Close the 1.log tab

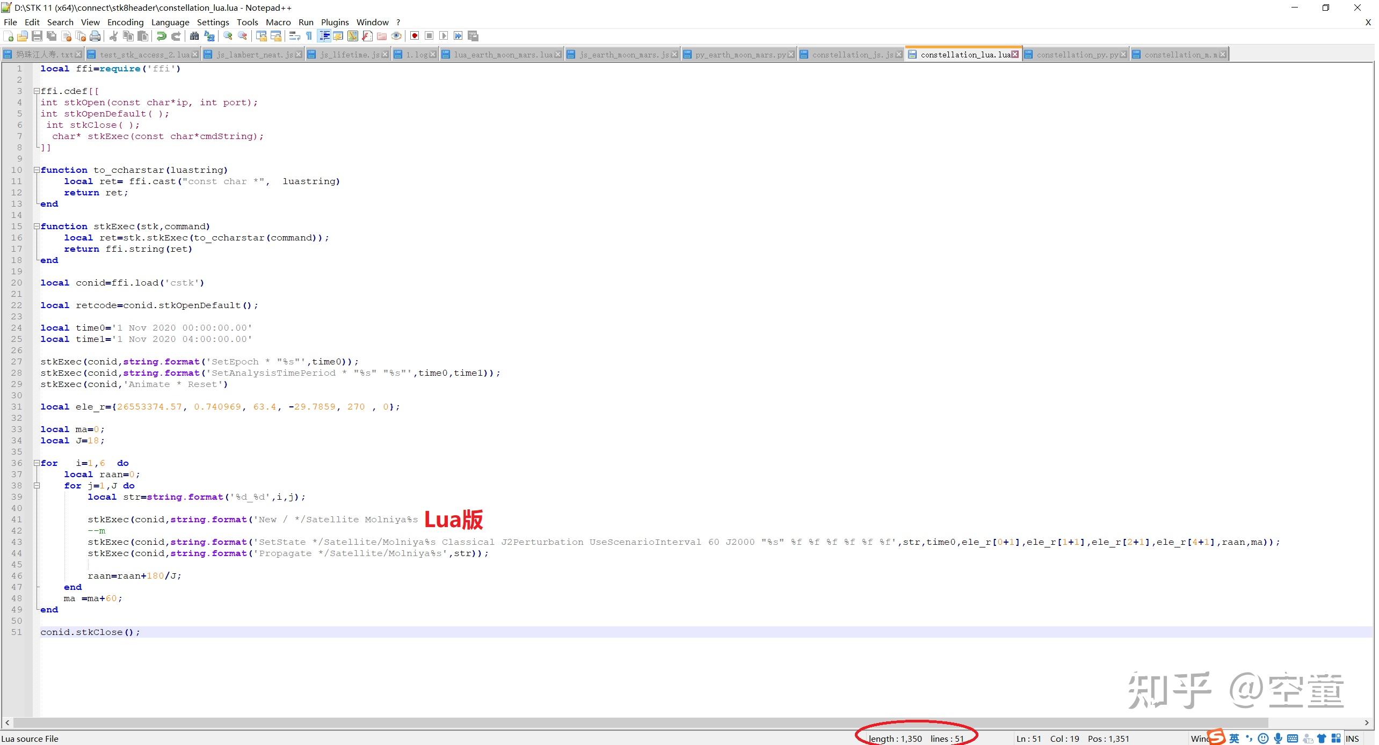pos(433,54)
